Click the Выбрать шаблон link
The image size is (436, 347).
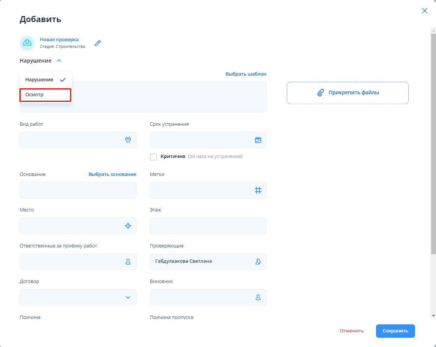(x=246, y=74)
